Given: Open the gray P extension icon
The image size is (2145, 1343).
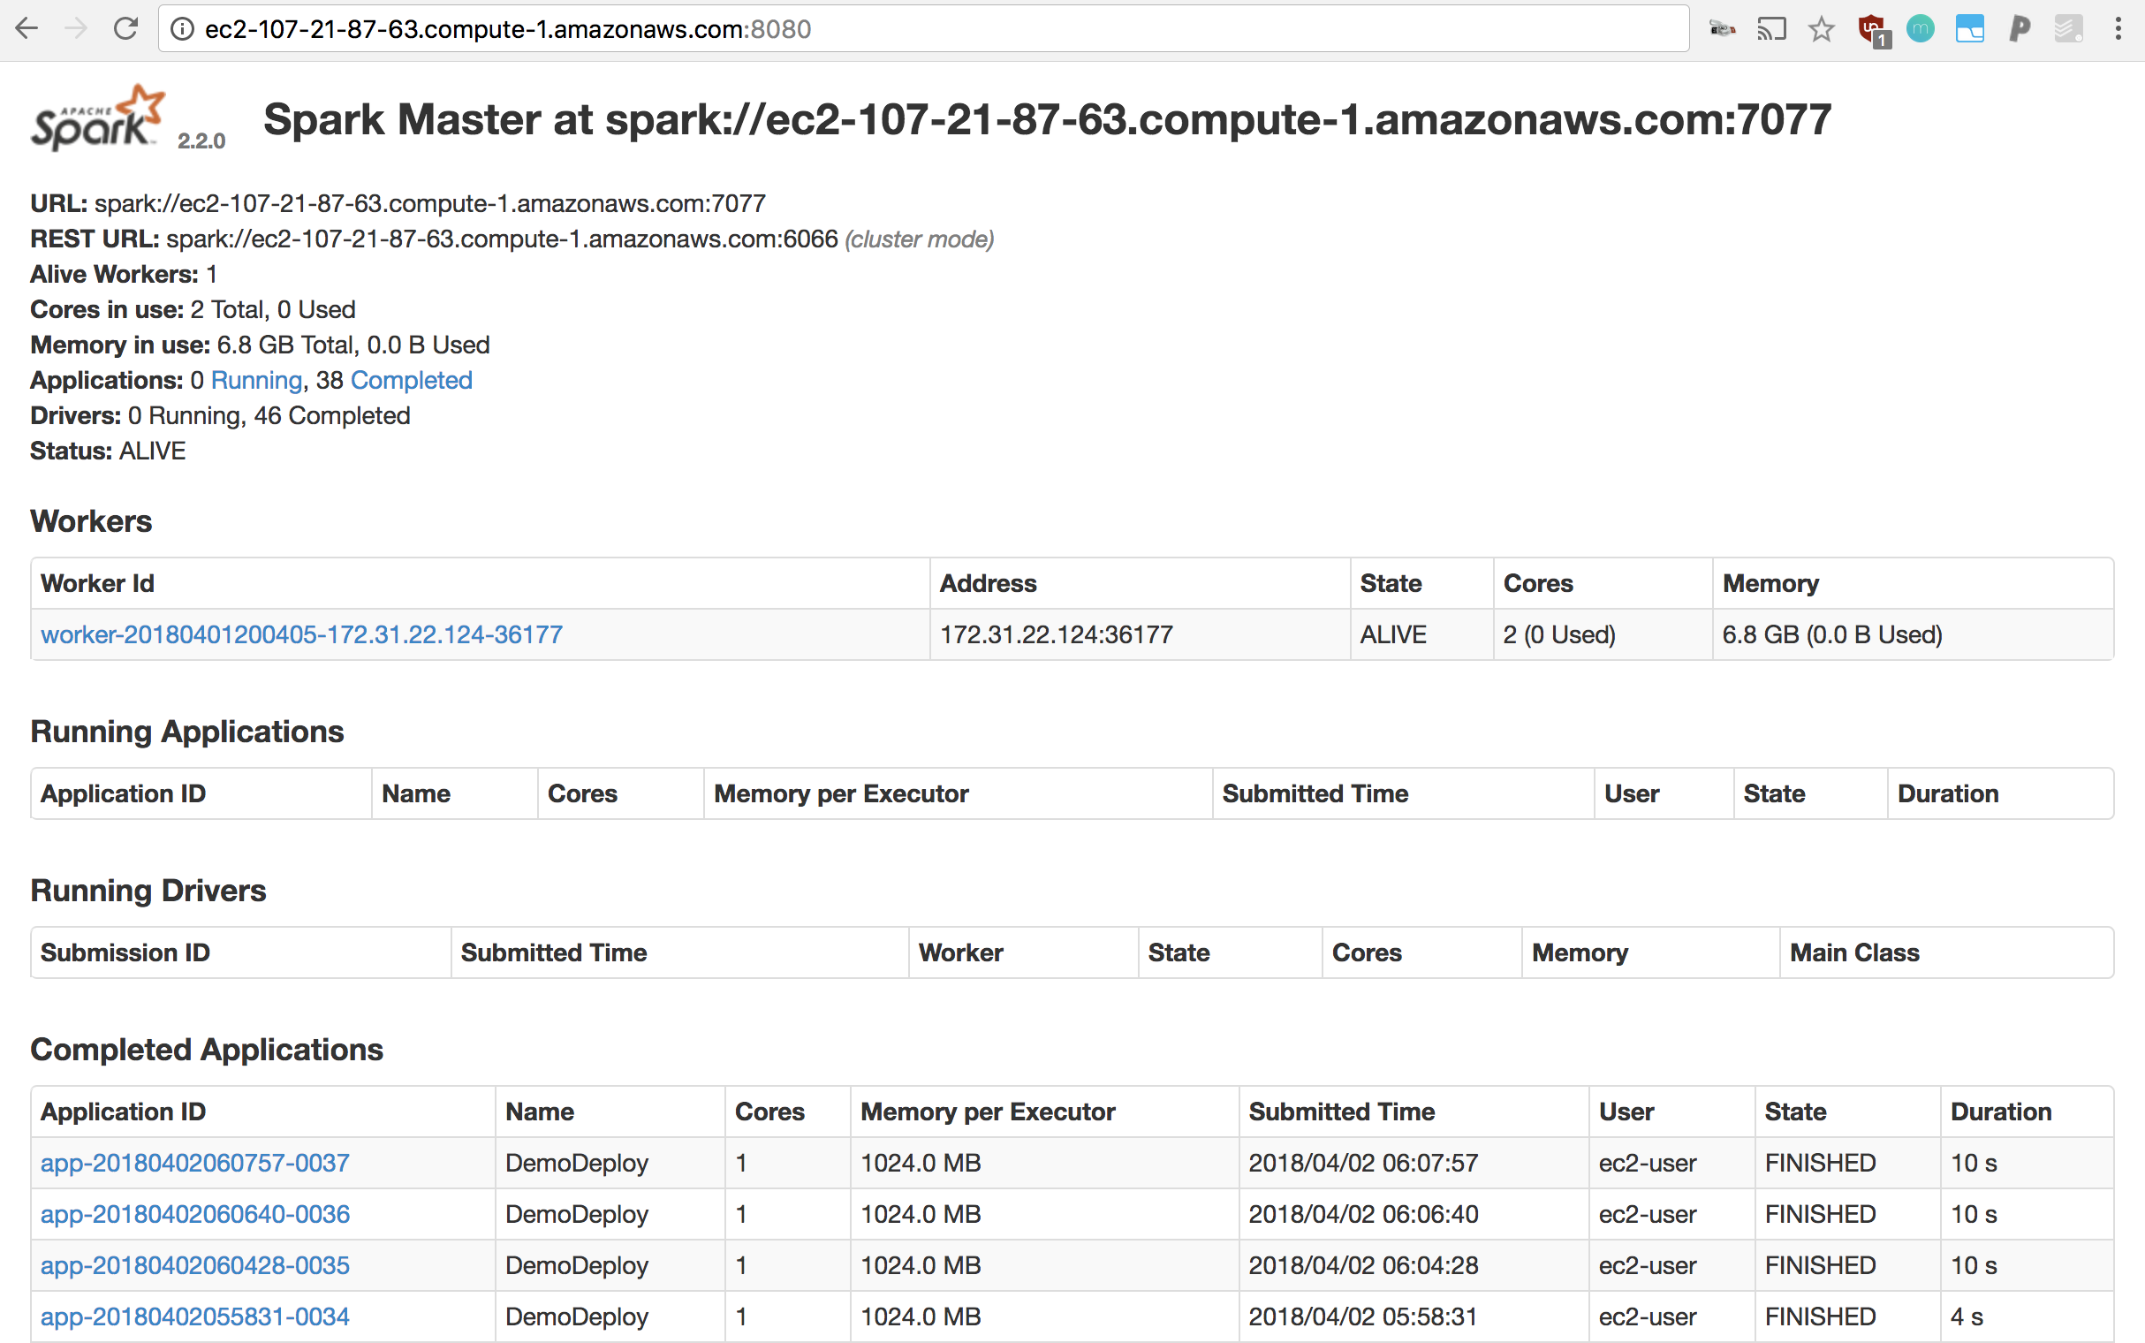Looking at the screenshot, I should (2020, 29).
